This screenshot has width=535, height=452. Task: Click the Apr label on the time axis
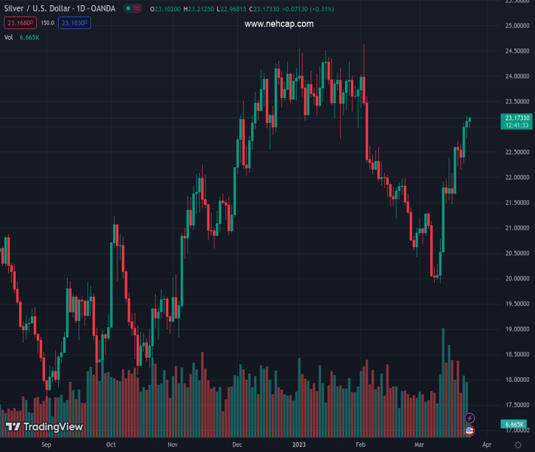[x=487, y=445]
